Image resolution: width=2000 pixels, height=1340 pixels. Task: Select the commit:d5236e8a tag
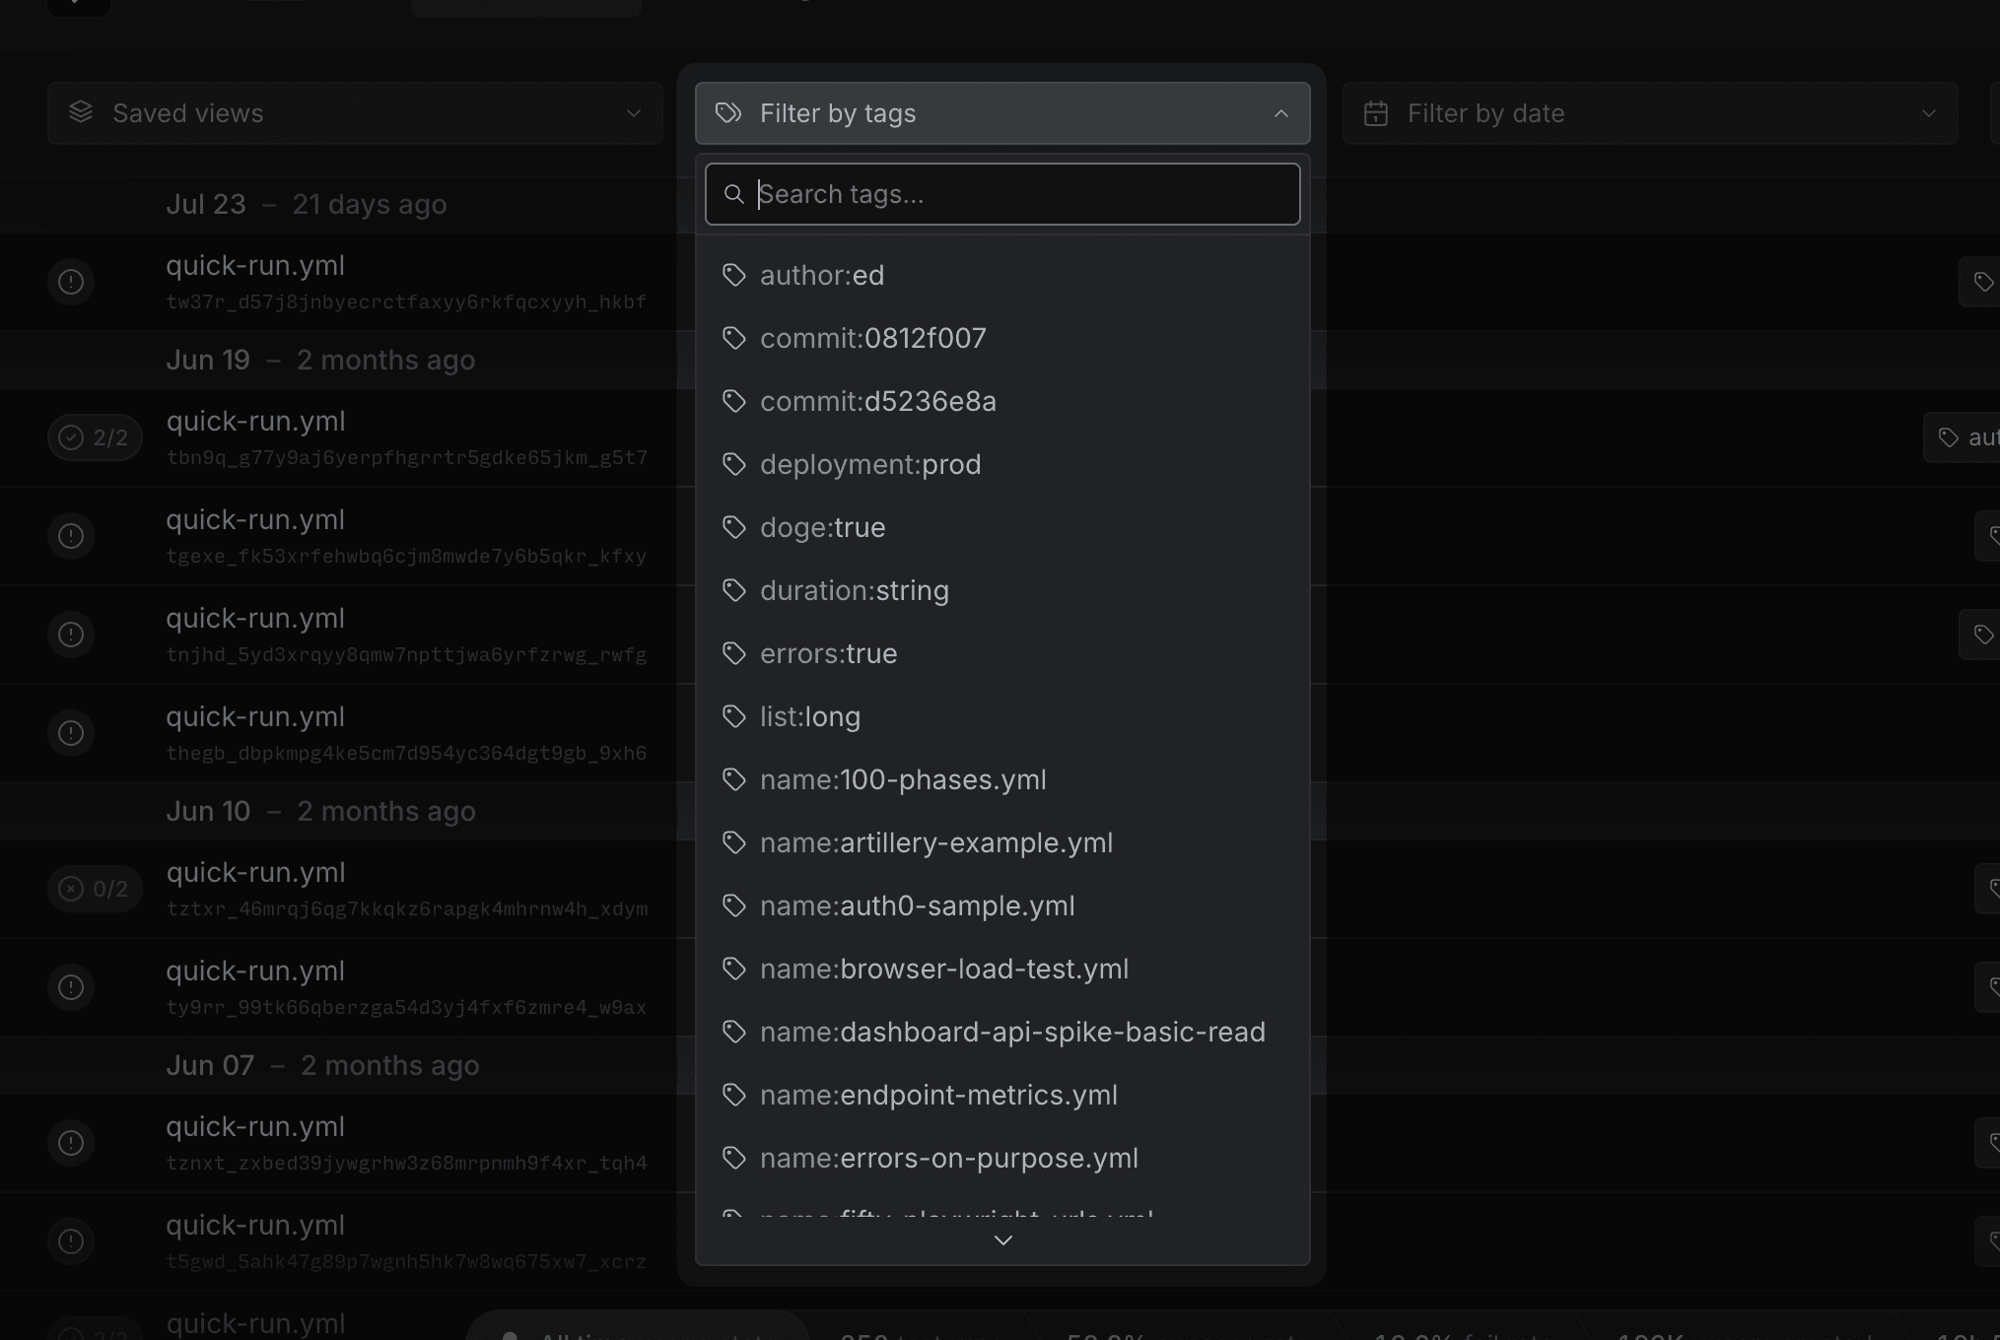(1002, 401)
